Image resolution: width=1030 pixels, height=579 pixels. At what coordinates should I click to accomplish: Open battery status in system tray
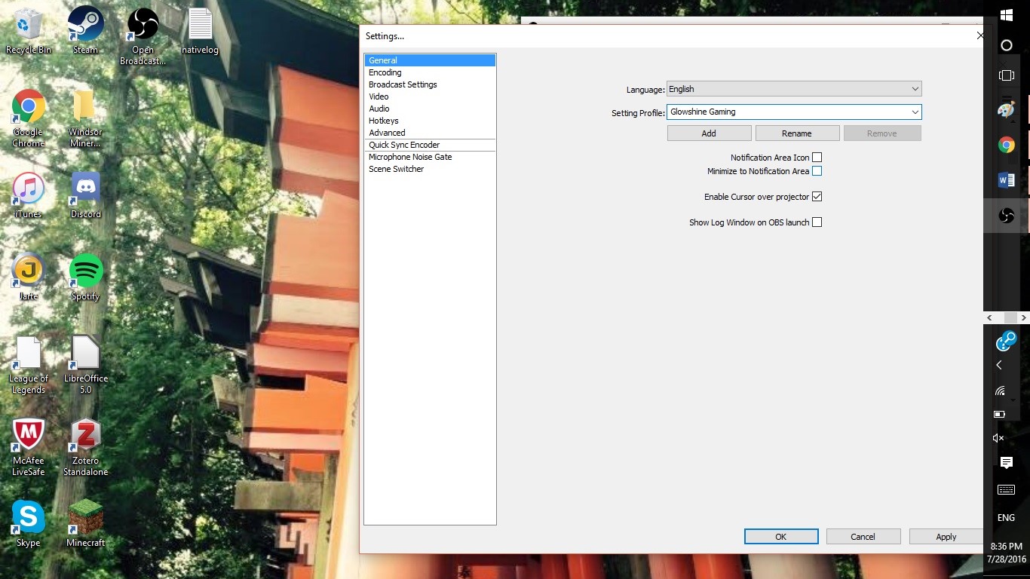(x=1000, y=414)
